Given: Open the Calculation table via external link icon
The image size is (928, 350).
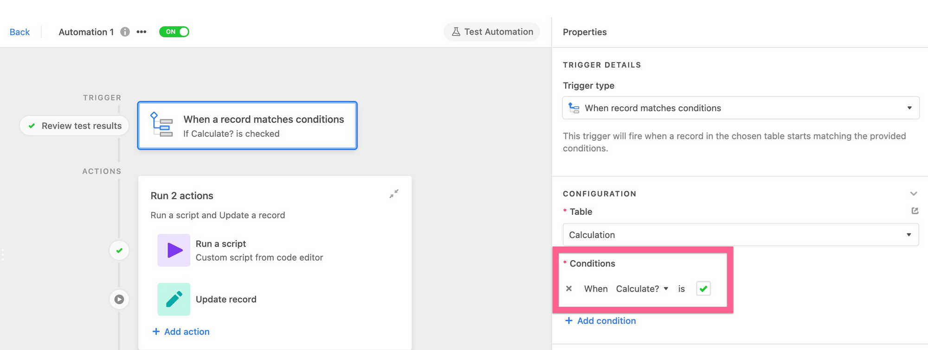Looking at the screenshot, I should (915, 211).
